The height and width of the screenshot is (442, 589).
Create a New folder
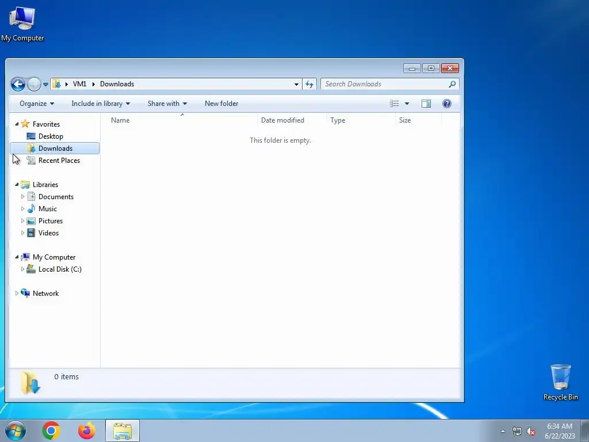221,104
